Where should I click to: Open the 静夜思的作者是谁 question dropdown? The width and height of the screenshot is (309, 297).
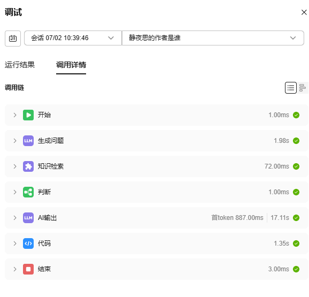pos(213,38)
